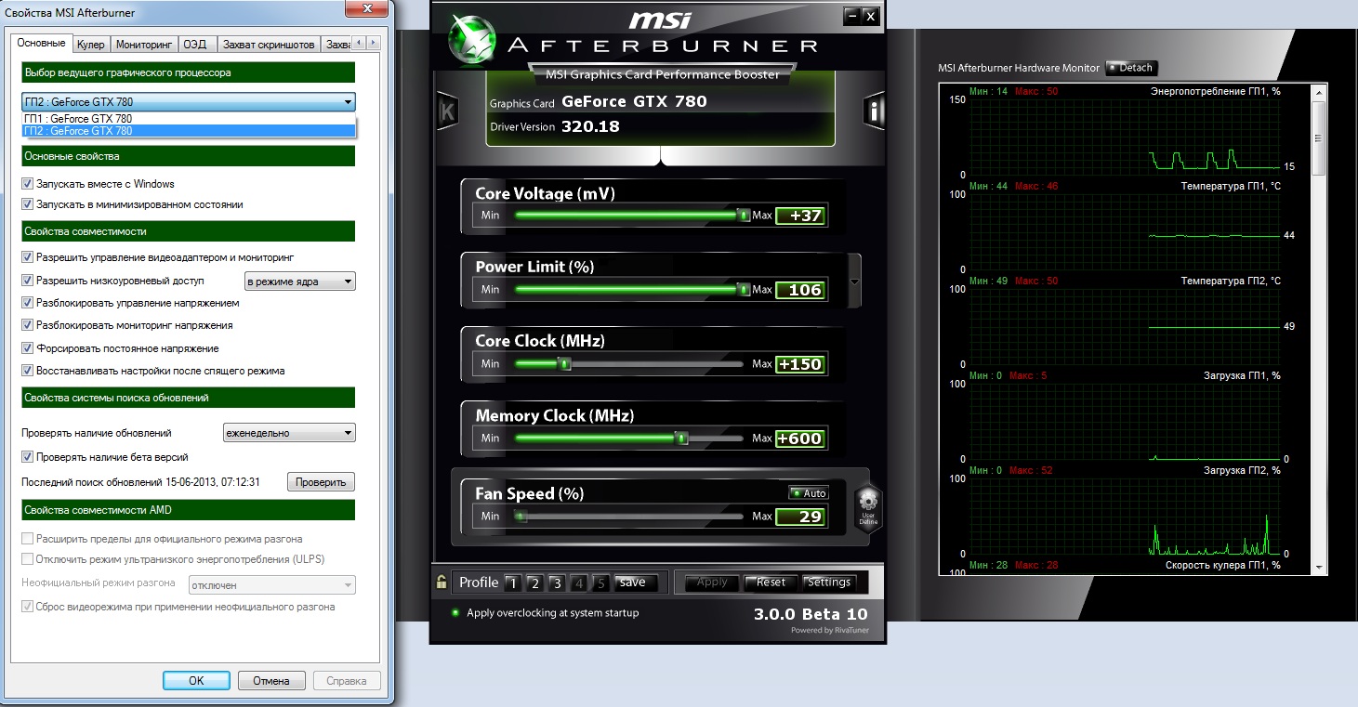Toggle 'Запускать в минимизированном состоянии' checkbox
This screenshot has height=707, width=1358.
pos(28,204)
